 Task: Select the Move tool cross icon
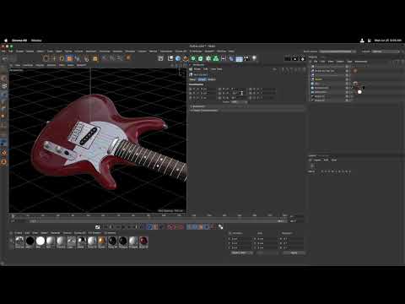point(54,58)
